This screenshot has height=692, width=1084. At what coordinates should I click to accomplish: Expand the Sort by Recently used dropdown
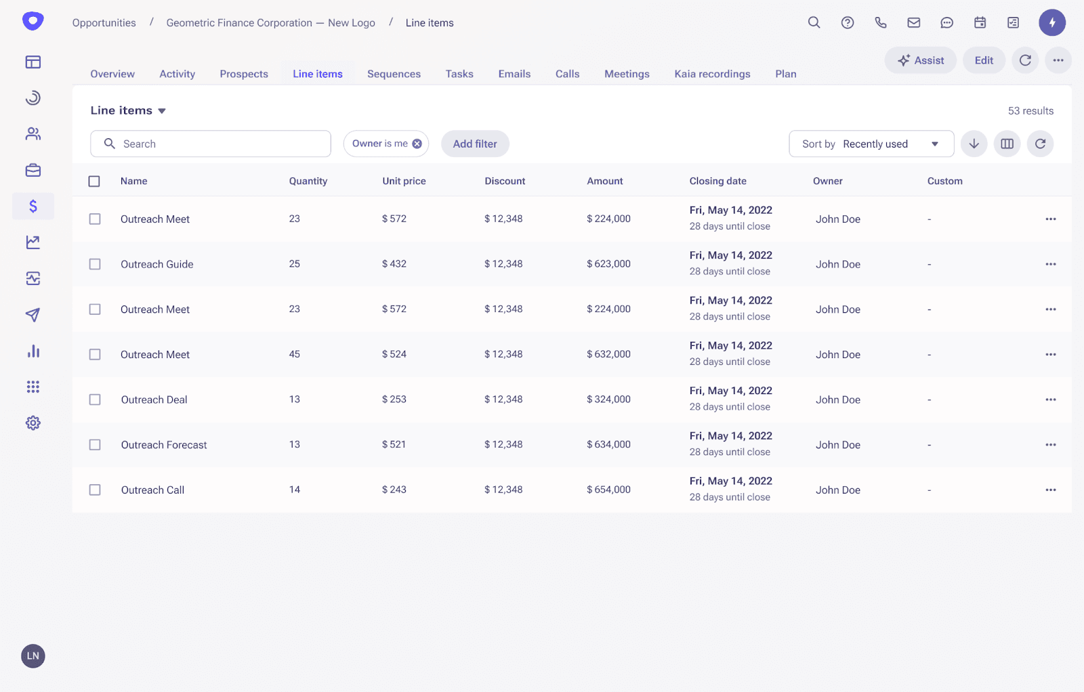click(x=871, y=144)
